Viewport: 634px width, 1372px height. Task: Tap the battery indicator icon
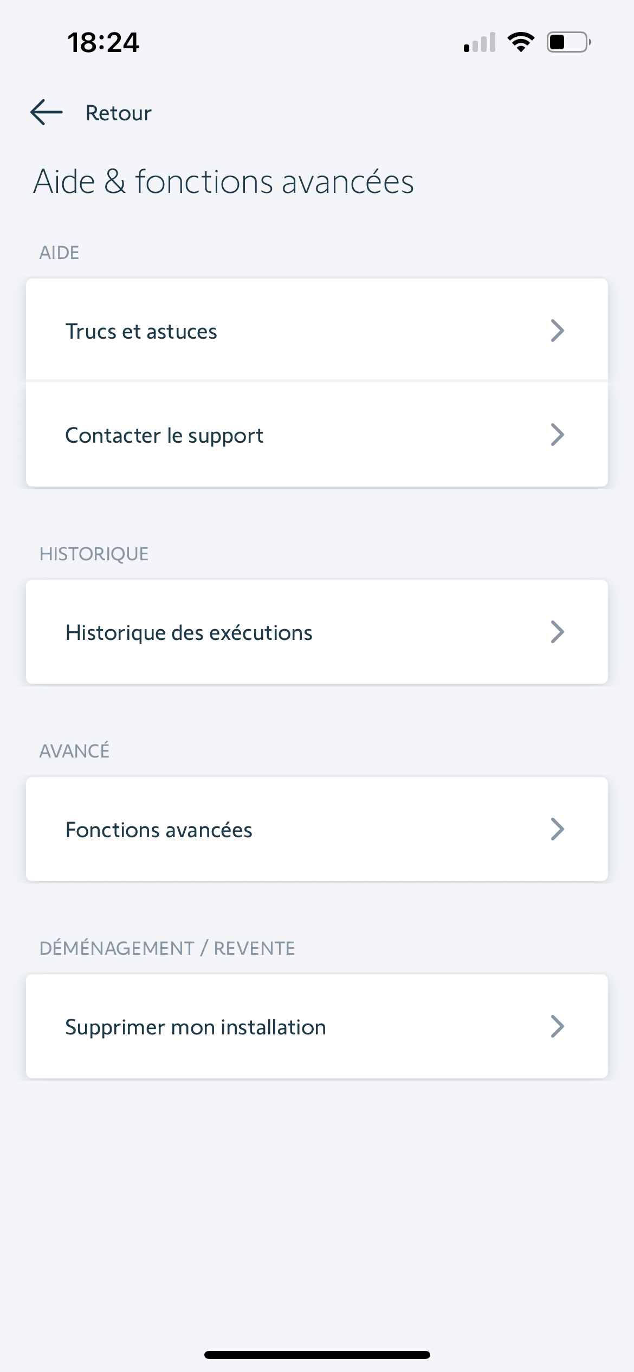click(568, 42)
